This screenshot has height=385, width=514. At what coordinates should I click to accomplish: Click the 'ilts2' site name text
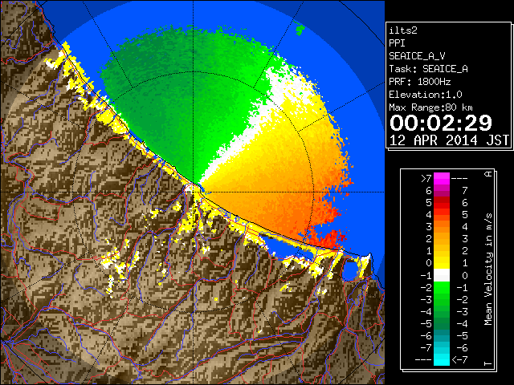403,30
